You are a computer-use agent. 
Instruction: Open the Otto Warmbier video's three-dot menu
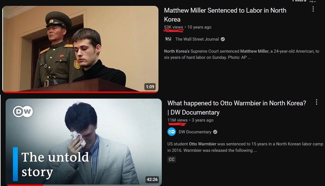[316, 102]
